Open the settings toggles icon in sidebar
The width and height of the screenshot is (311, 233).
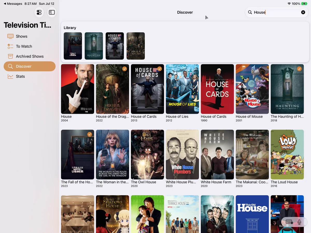pos(39,12)
